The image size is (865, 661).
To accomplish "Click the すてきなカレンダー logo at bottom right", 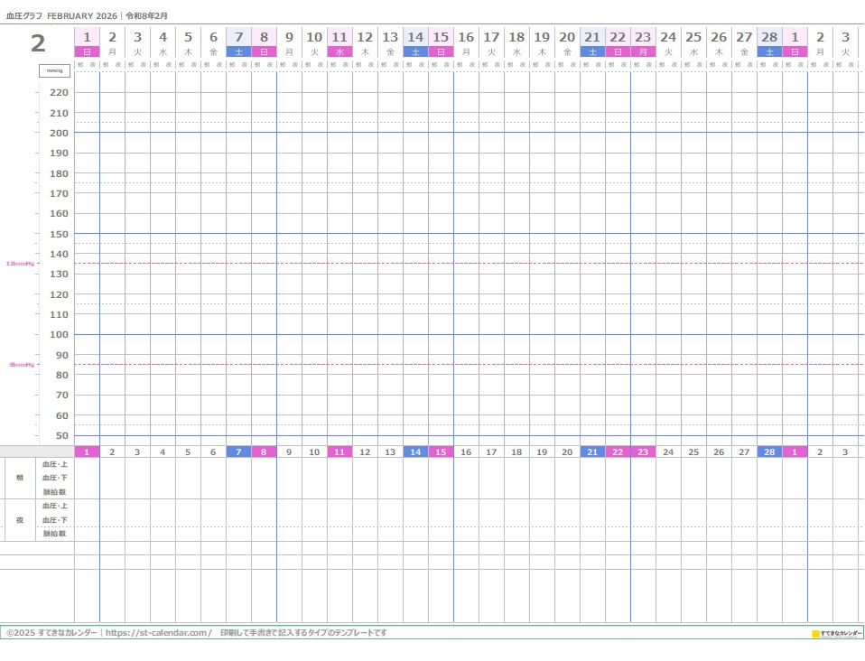I will coord(837,634).
